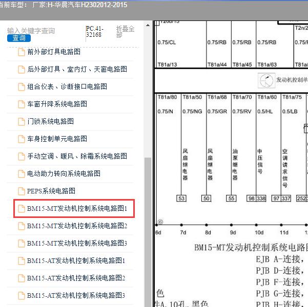This screenshot has height=307, width=308.
Task: Click pin label T81a/44 in diagram
Action: 217,65
